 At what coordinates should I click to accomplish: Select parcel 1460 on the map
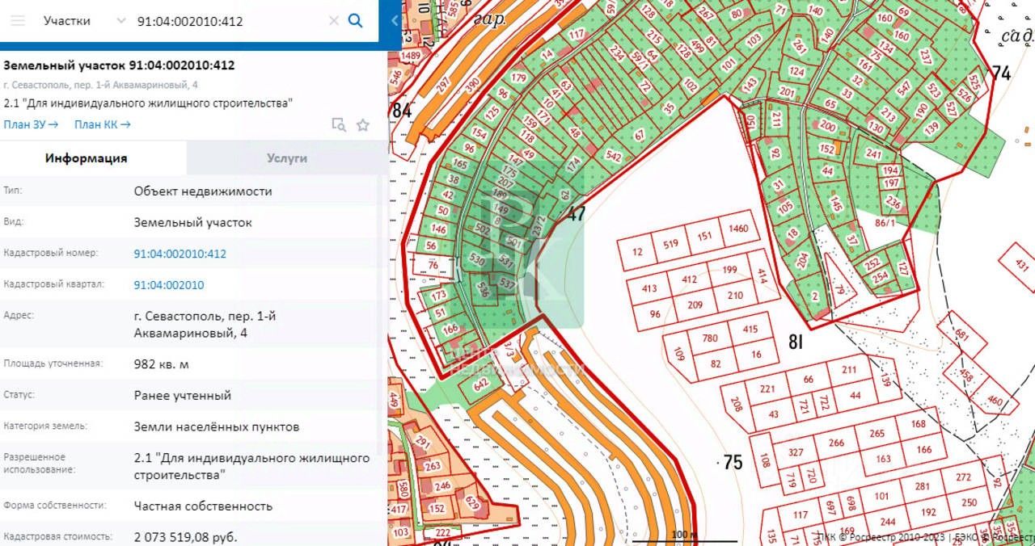point(737,229)
